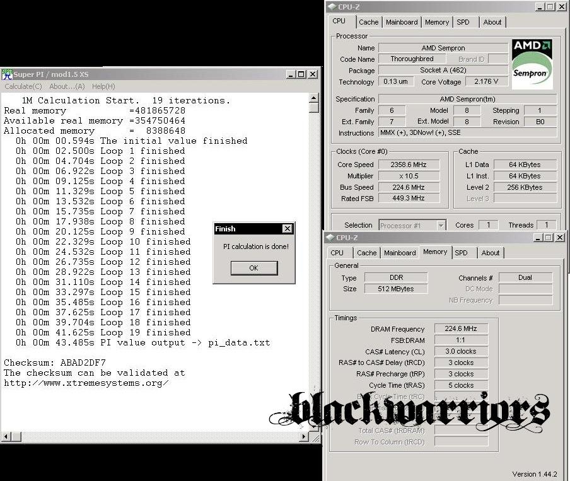Click Super PI vertical scrollbar up arrow
Viewport: 570px width, 481px height.
tap(314, 98)
